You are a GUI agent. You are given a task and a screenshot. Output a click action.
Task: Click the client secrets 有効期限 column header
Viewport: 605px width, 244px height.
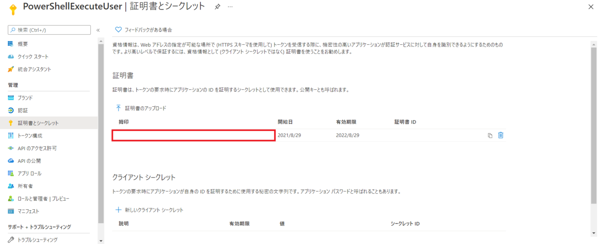pyautogui.click(x=239, y=223)
